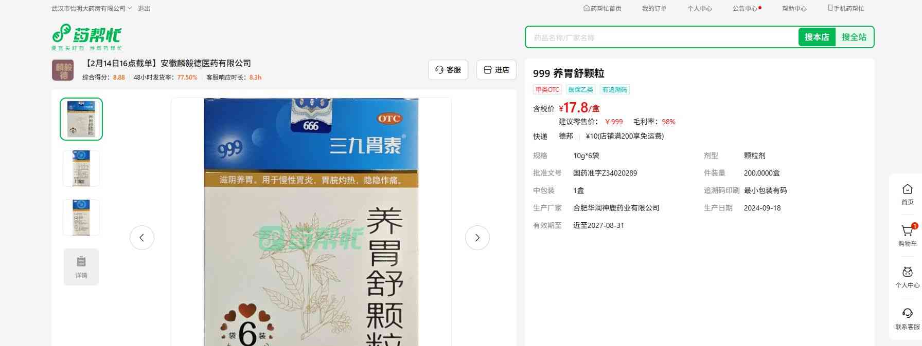Focus the 药品名称/厂家名称 search field
The width and height of the screenshot is (922, 346).
click(662, 37)
